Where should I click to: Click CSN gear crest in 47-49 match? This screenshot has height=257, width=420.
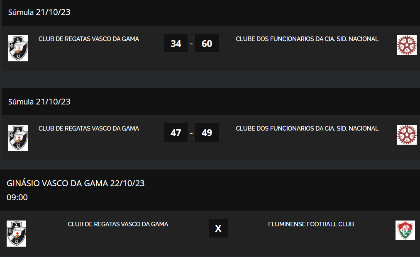pos(407,135)
